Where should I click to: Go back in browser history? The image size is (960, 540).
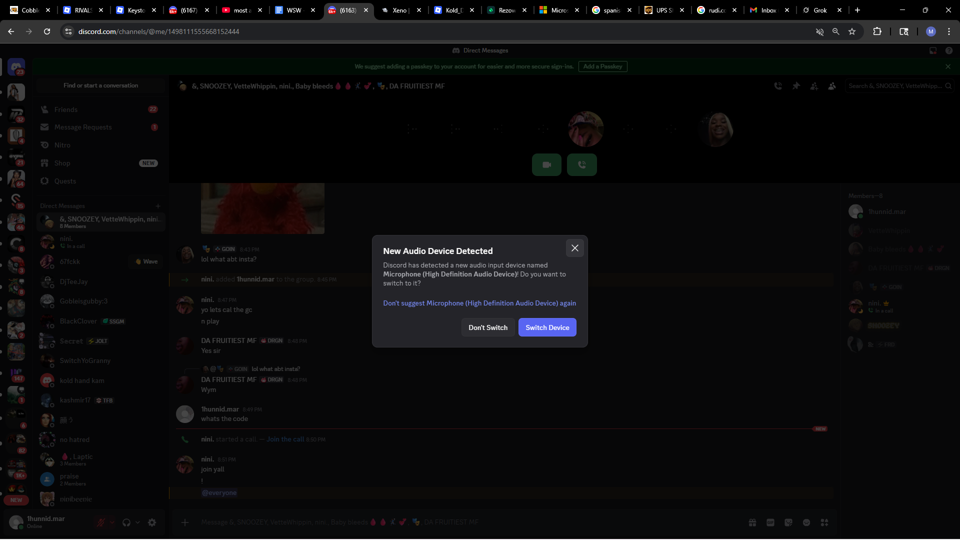coord(11,31)
